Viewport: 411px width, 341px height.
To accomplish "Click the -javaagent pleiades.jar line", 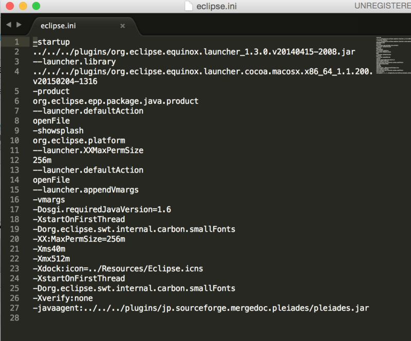I will coord(201,308).
